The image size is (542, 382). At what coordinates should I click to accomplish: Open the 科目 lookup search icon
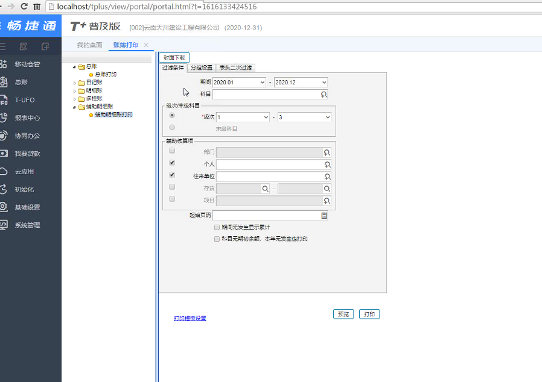[324, 94]
